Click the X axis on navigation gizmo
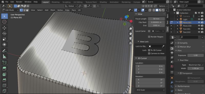The height and width of the screenshot is (94, 205). tap(131, 21)
